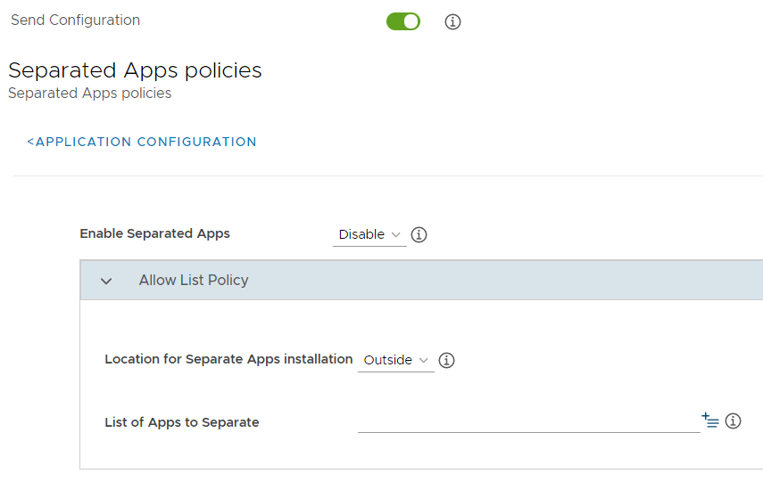This screenshot has width=763, height=490.
Task: Click info icon next to Enable Separated Apps
Action: pyautogui.click(x=419, y=234)
